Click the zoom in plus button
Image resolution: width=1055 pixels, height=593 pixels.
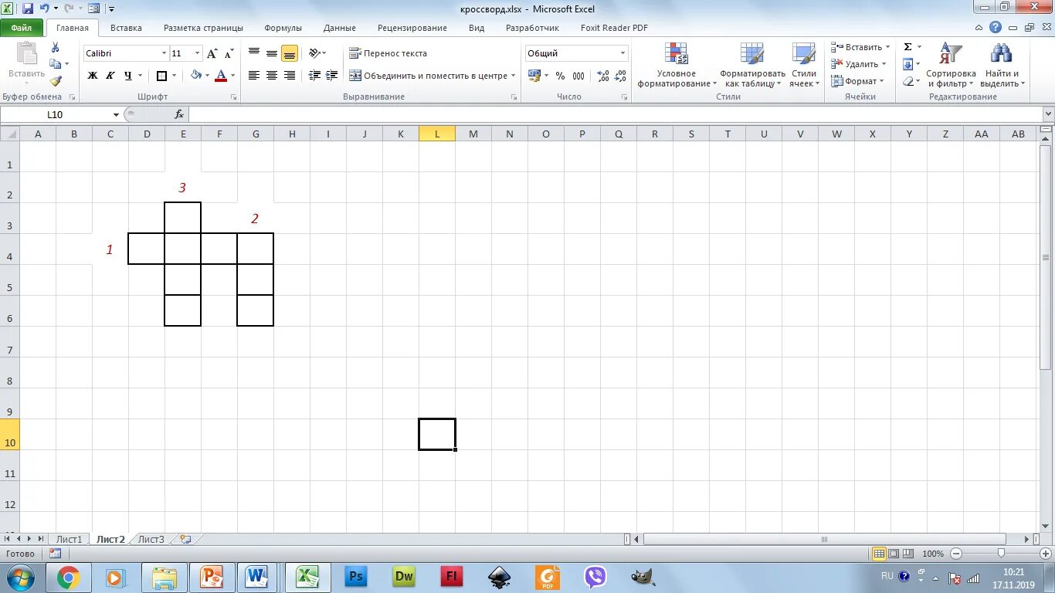coord(1045,554)
